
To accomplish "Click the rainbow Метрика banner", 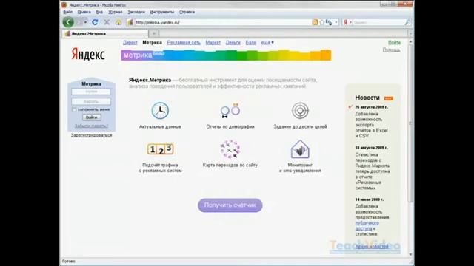I will pyautogui.click(x=226, y=55).
